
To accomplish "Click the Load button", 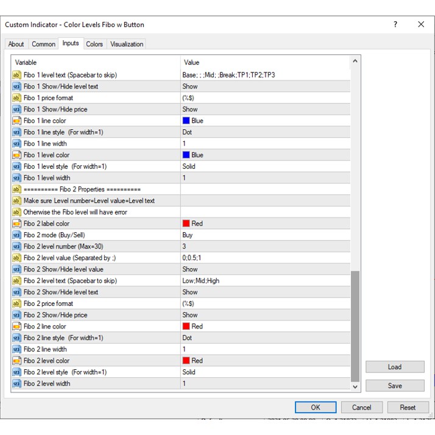I will coord(394,367).
